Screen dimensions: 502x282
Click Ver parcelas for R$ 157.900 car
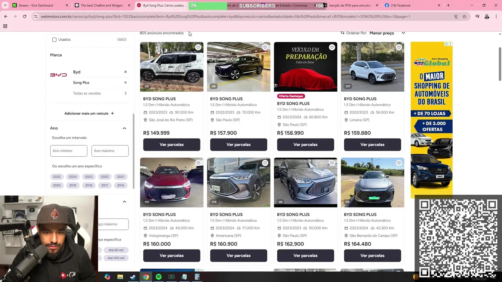click(238, 145)
